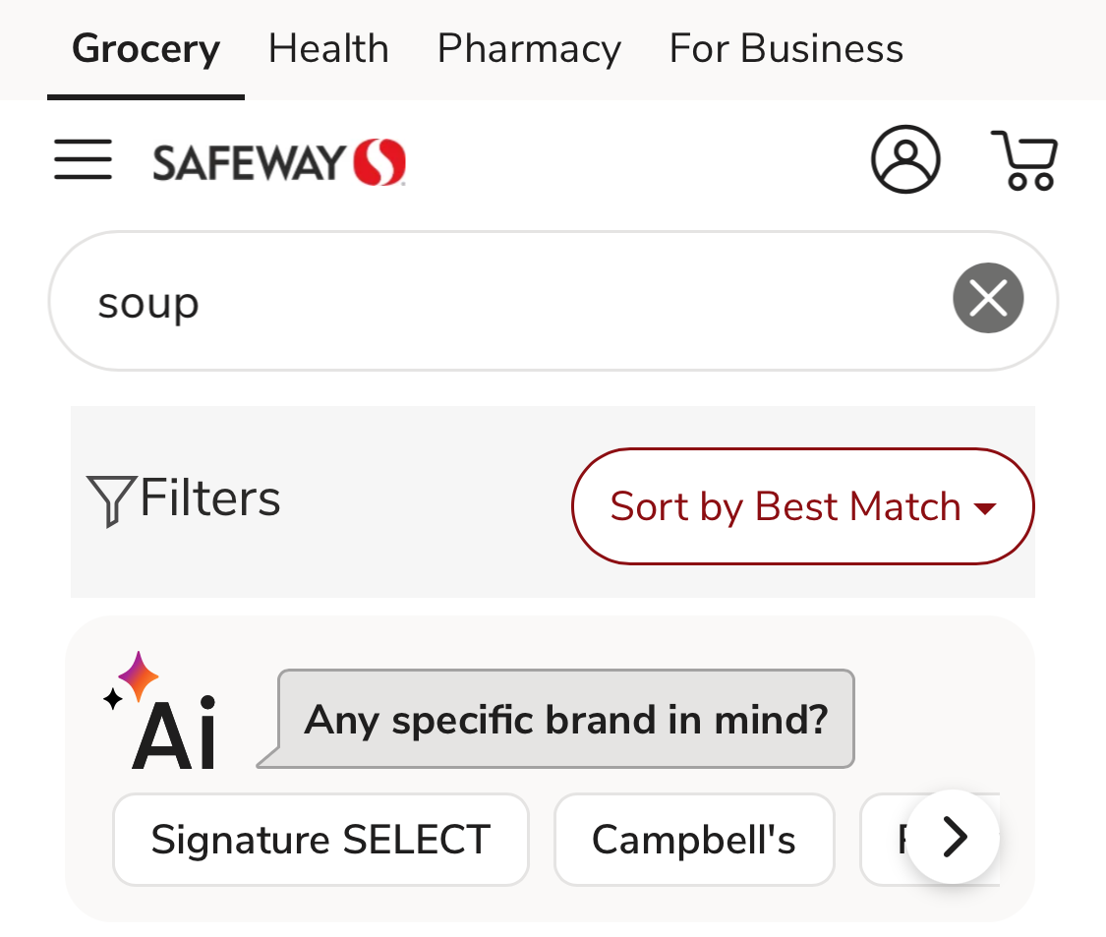Click the "Any specific brand in mind?" bubble
Screen dimensions: 1106x937
566,720
